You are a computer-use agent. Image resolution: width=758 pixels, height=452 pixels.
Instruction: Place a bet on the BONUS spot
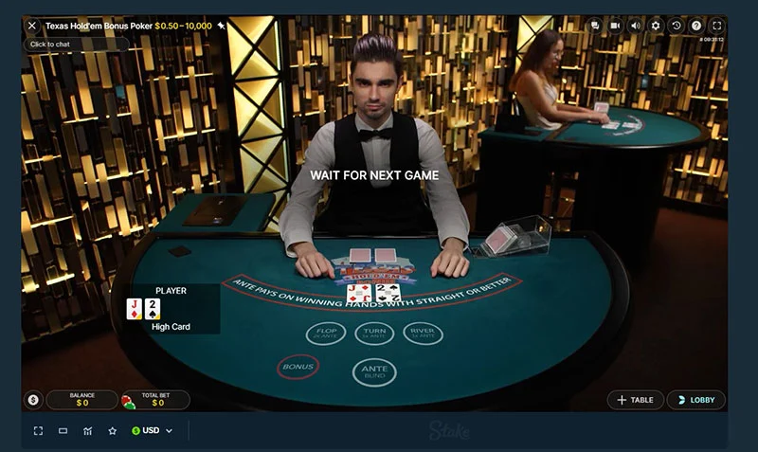[298, 367]
